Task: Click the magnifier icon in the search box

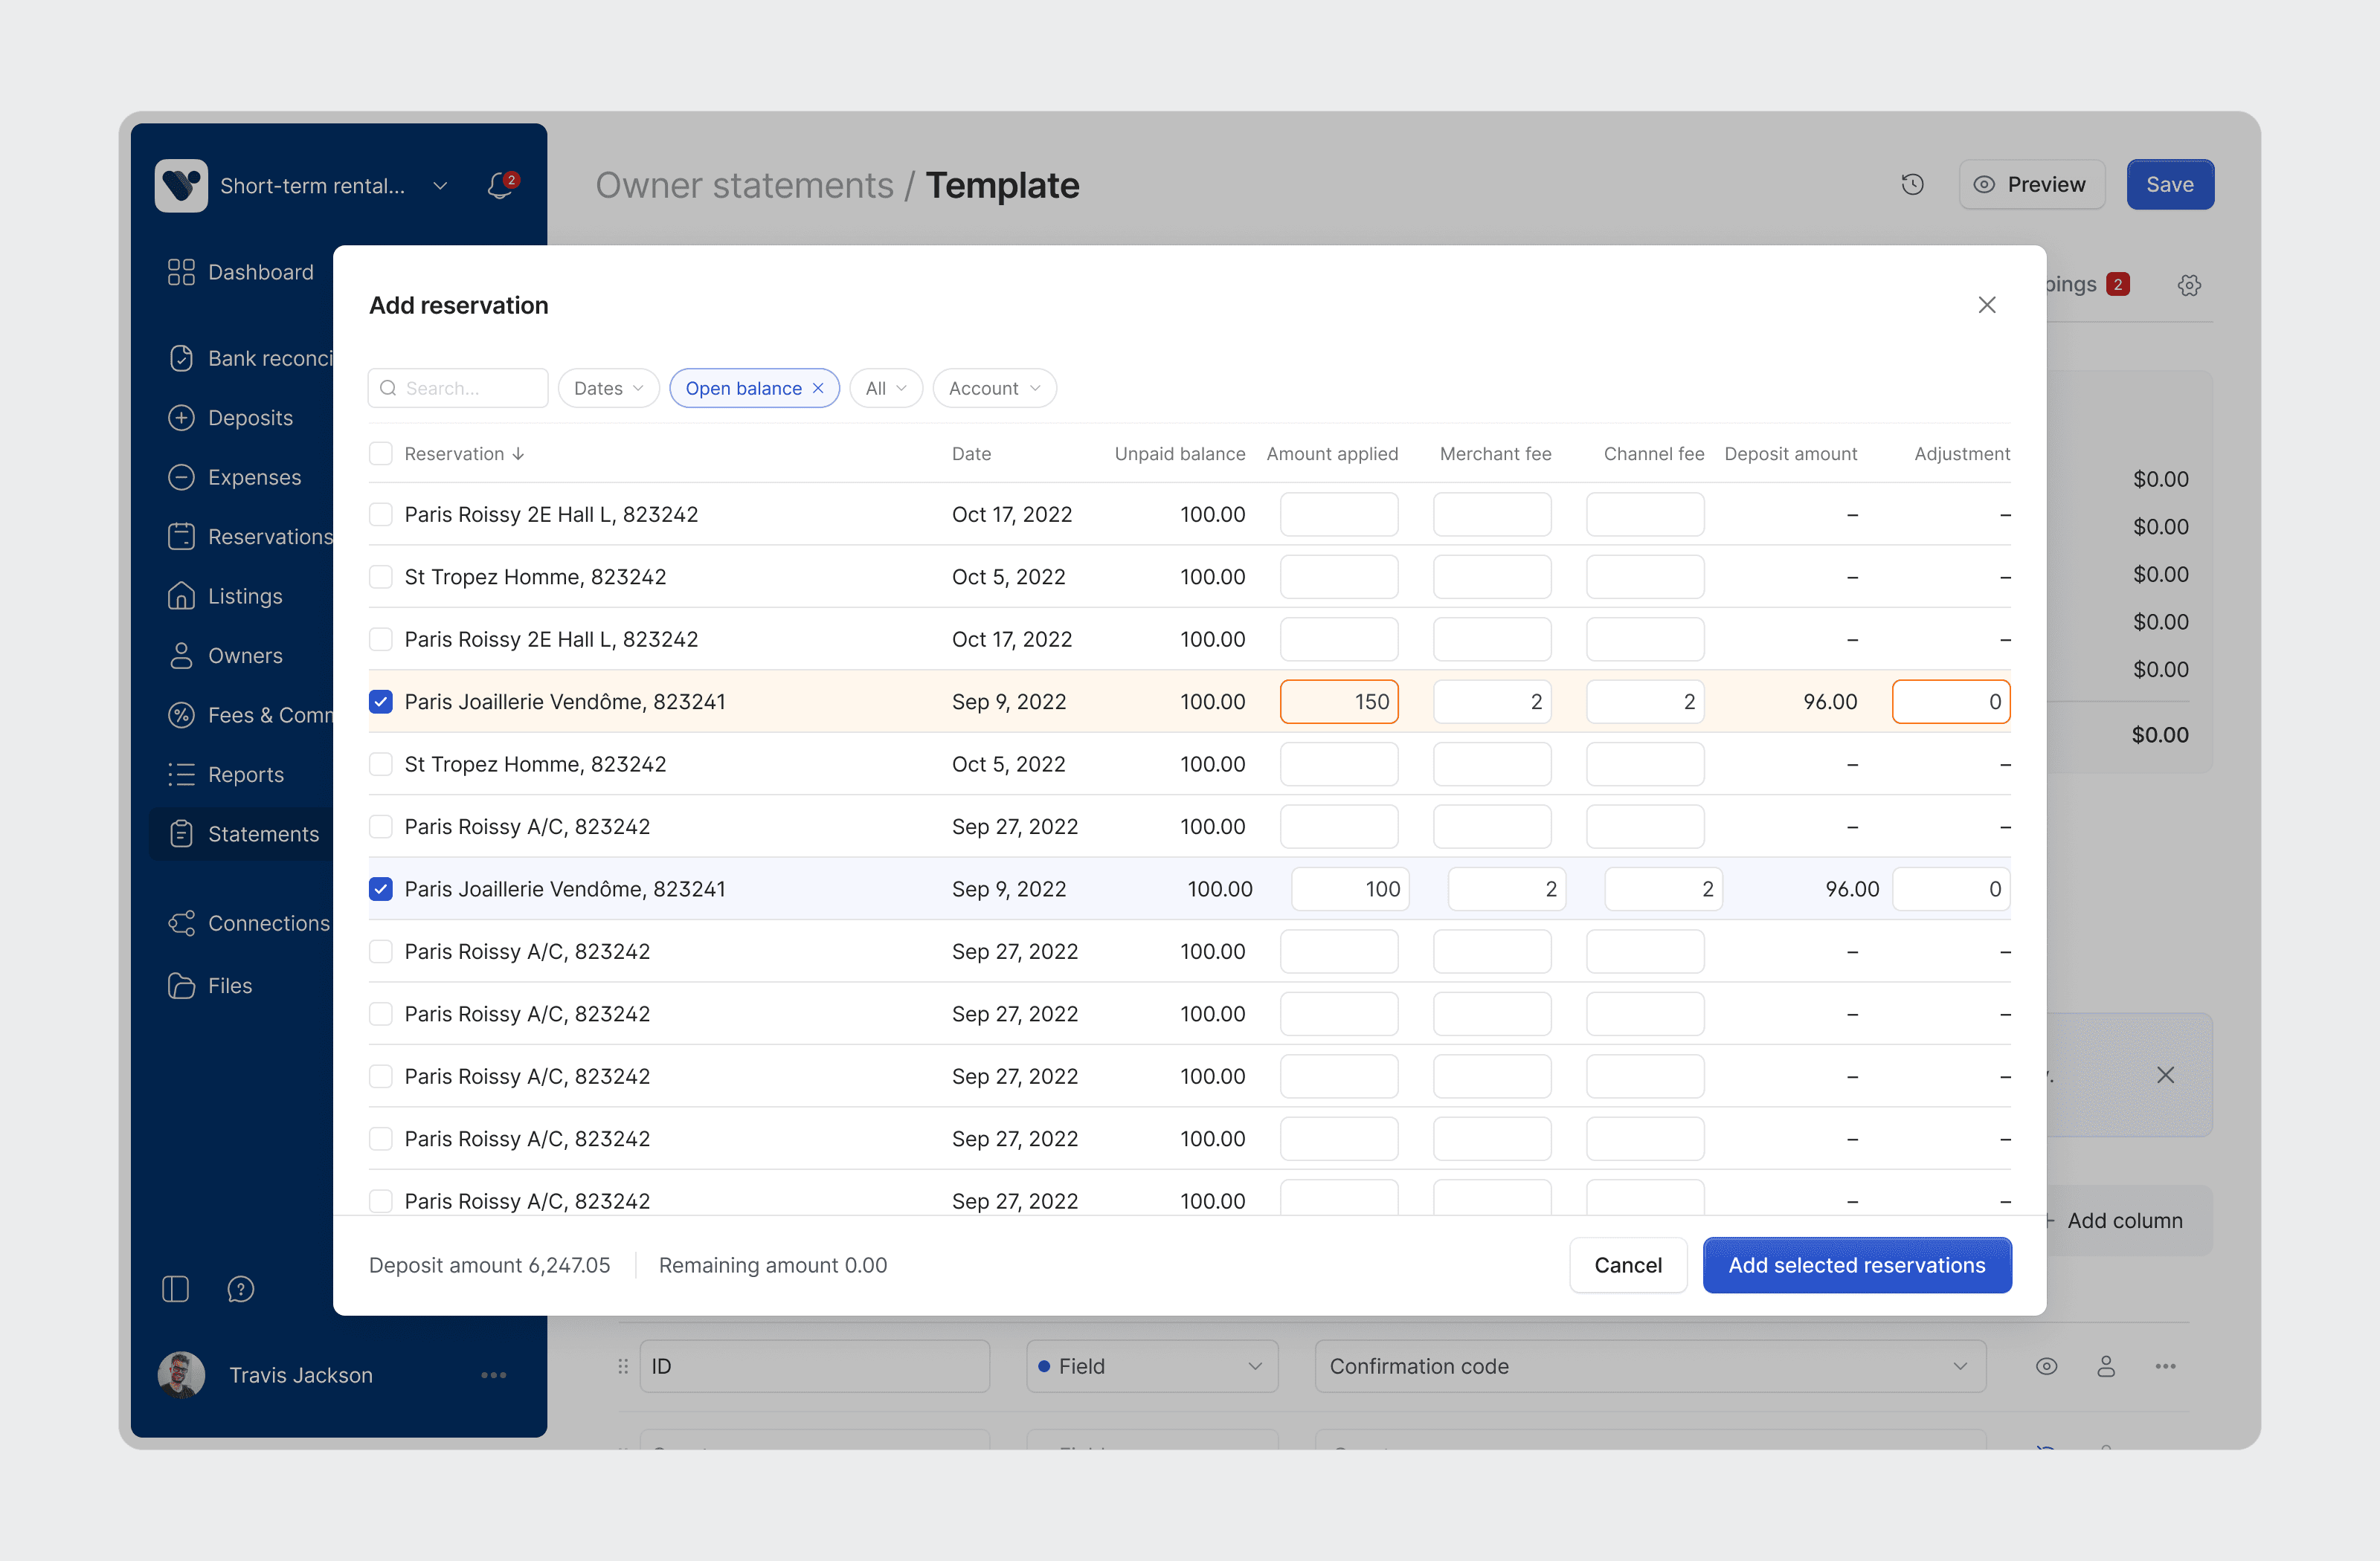Action: (388, 388)
